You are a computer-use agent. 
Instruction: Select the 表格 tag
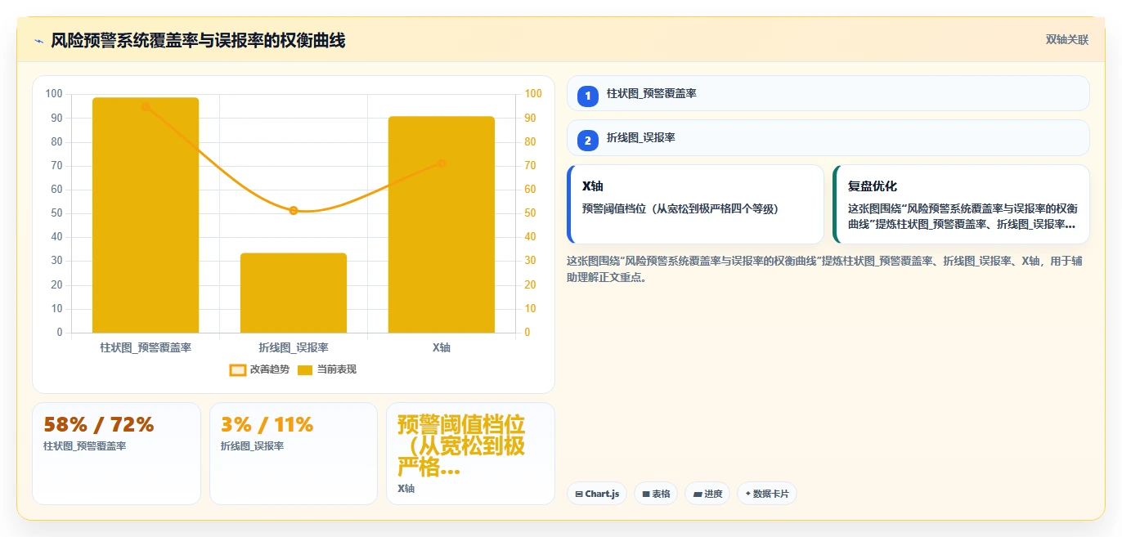coord(656,494)
